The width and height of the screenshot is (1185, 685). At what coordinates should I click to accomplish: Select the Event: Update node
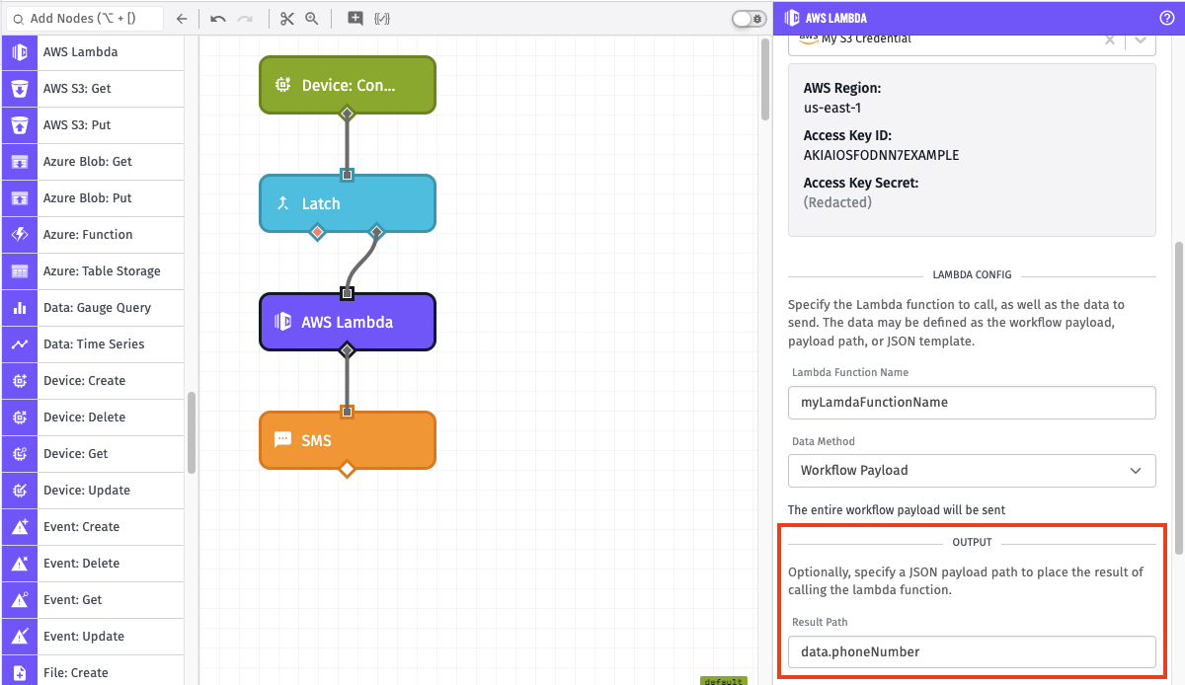[93, 637]
